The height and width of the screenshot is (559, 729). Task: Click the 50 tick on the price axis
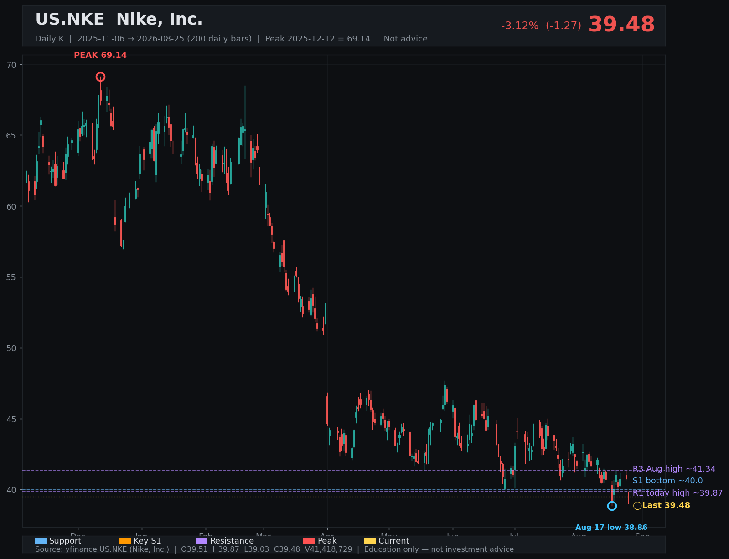(11, 348)
